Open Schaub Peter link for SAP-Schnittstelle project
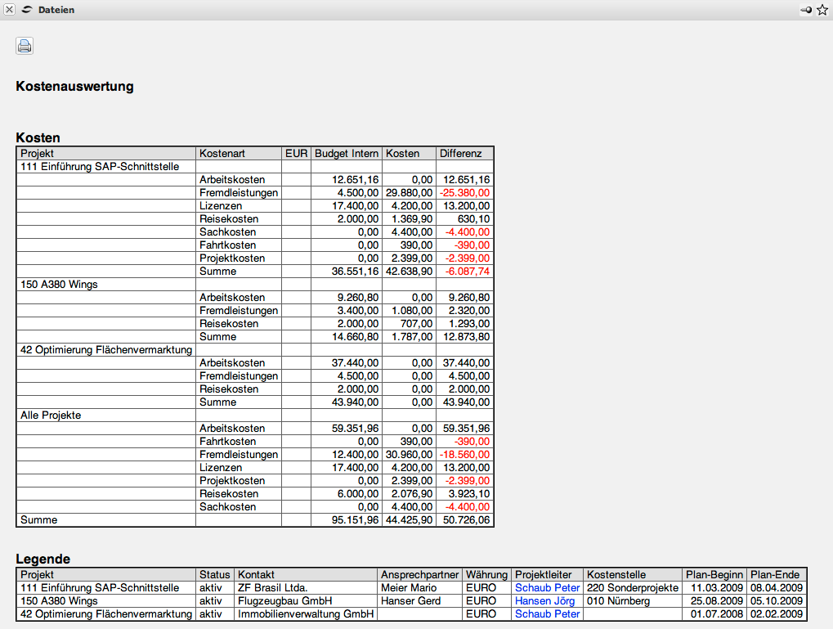Screen dimensions: 833x629 point(547,587)
